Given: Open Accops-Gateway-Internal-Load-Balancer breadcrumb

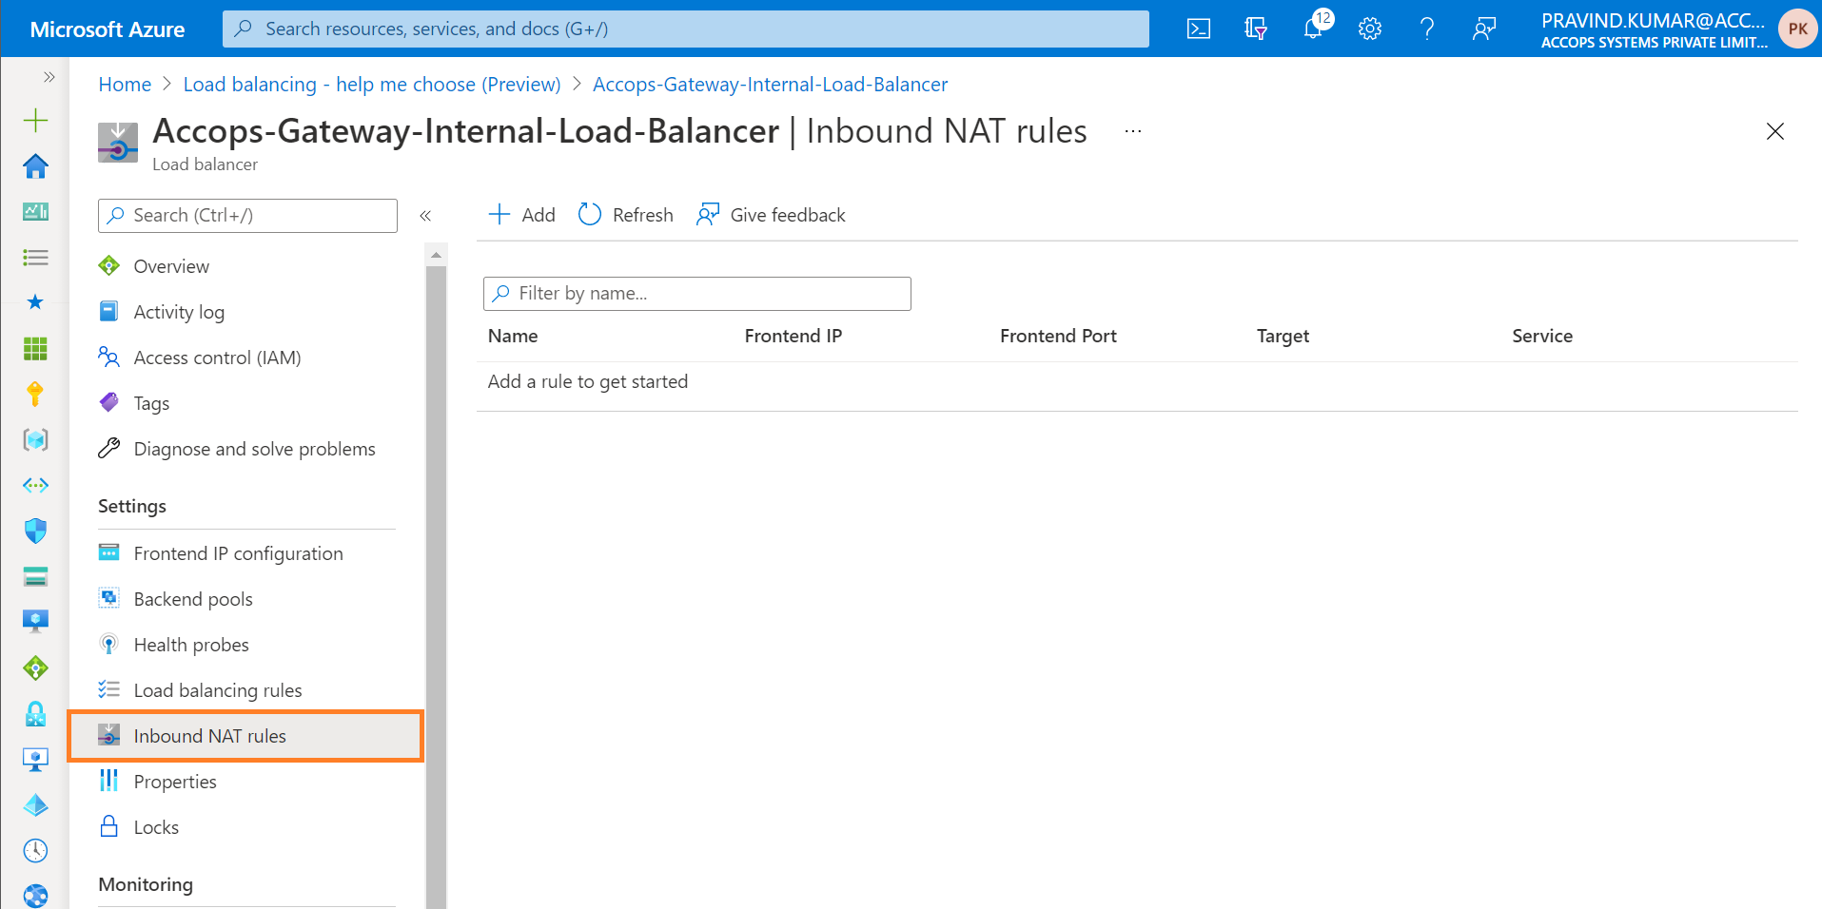Looking at the screenshot, I should tap(770, 85).
